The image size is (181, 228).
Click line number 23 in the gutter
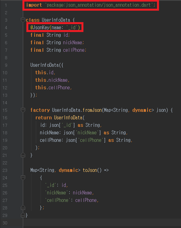[5, 170]
